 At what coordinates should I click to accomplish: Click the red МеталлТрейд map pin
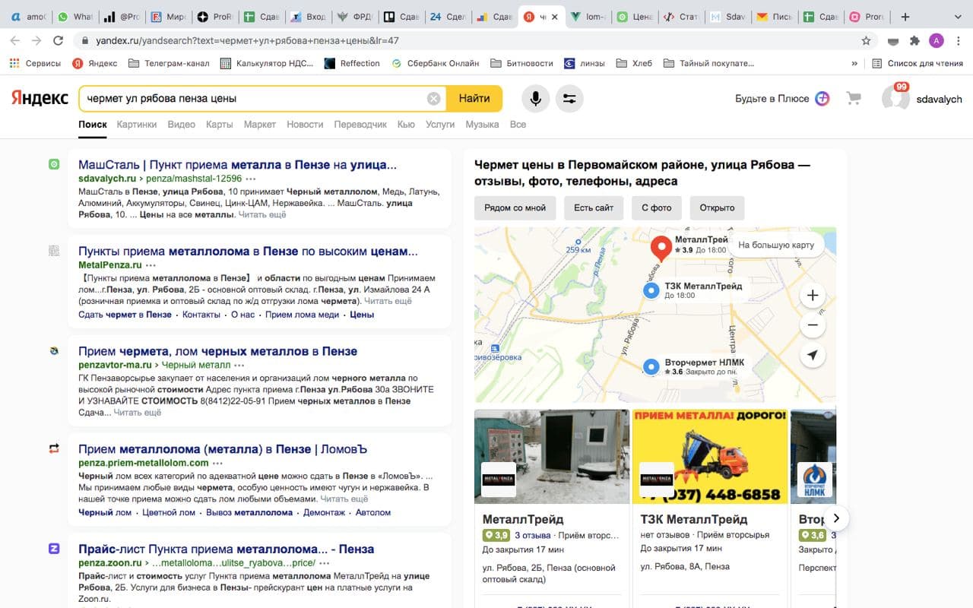click(661, 248)
